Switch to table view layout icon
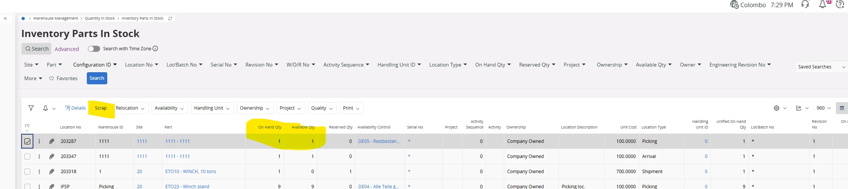This screenshot has width=848, height=189. (842, 108)
